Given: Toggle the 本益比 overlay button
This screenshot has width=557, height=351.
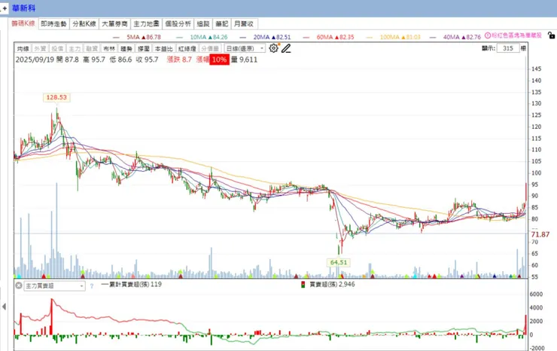Looking at the screenshot, I should click(x=164, y=48).
